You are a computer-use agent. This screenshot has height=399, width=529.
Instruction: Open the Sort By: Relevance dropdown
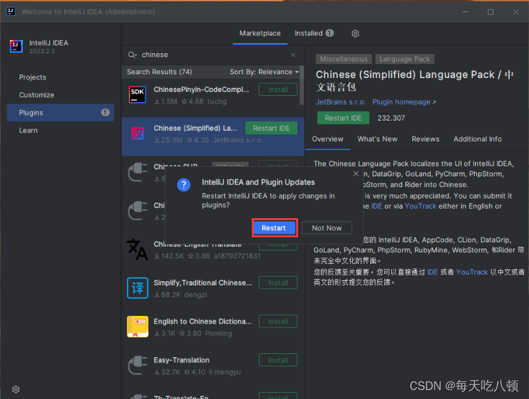click(x=264, y=72)
